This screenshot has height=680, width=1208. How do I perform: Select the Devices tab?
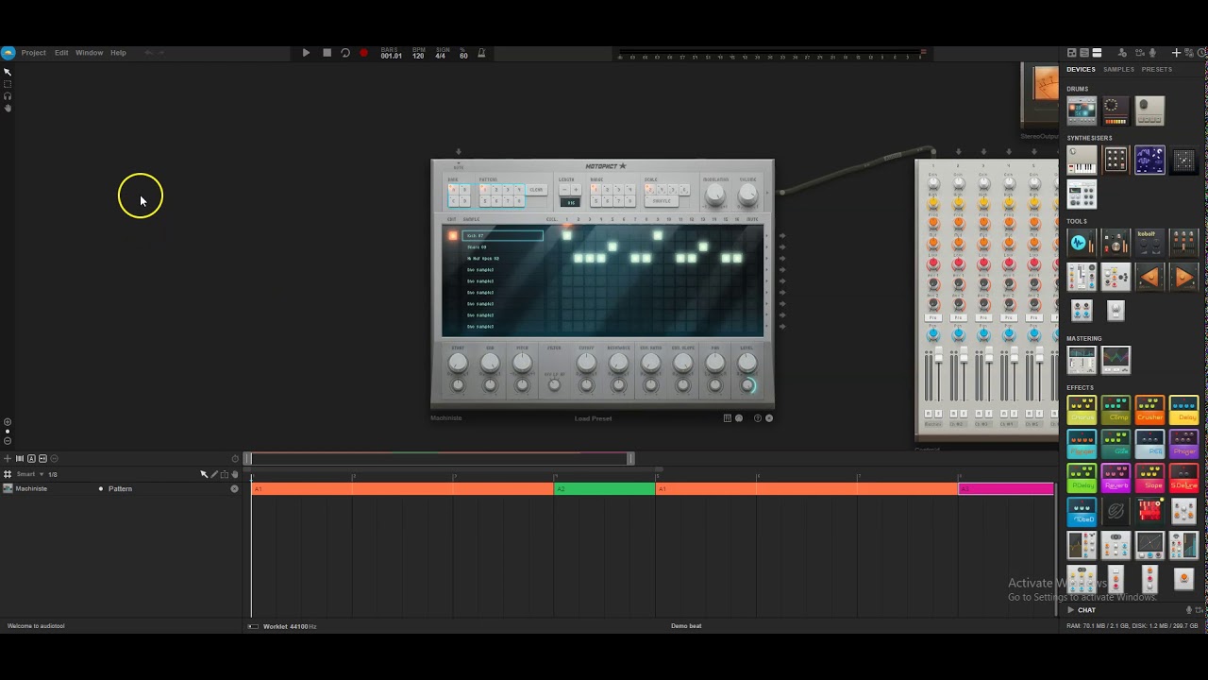click(x=1081, y=69)
